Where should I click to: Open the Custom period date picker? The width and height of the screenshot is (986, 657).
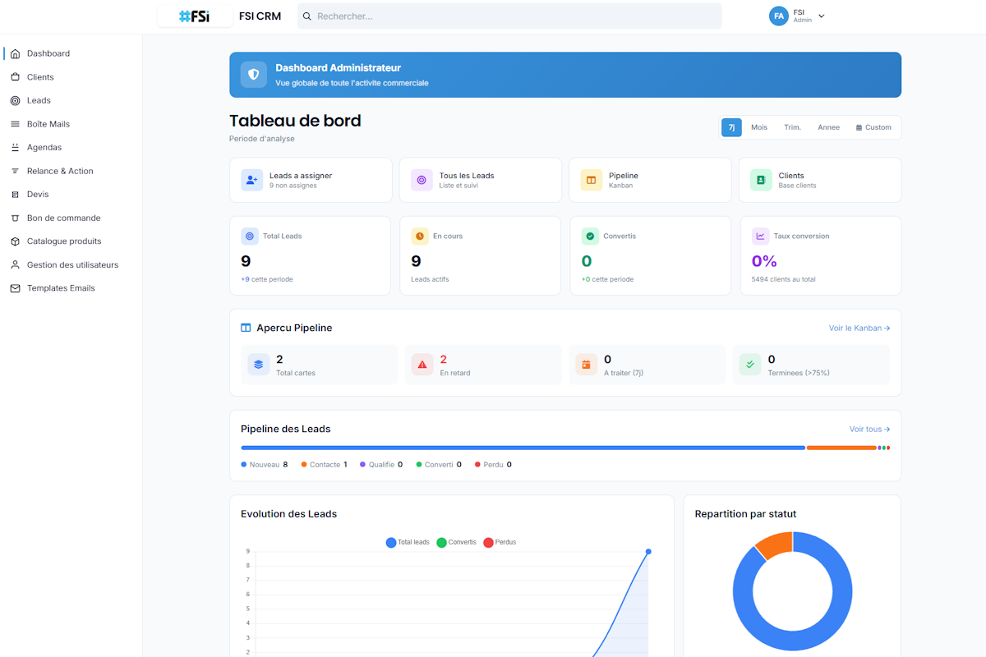873,127
